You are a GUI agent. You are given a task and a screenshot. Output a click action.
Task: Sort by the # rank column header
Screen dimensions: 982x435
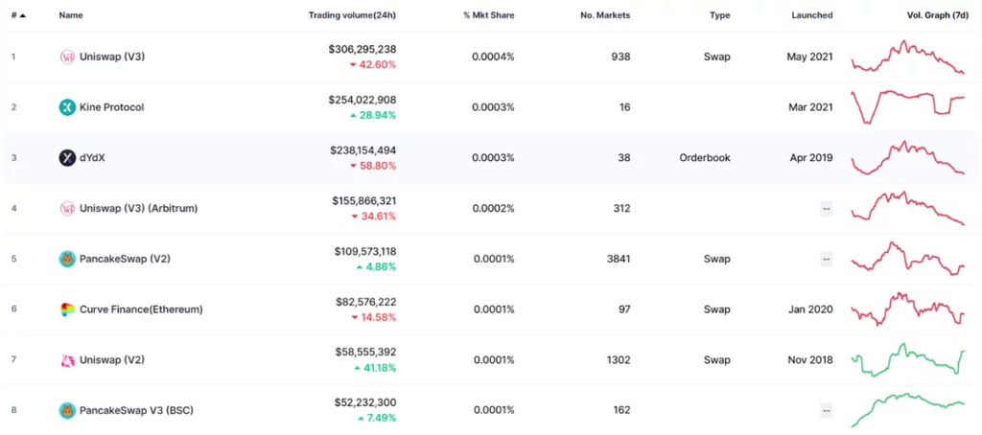[18, 15]
